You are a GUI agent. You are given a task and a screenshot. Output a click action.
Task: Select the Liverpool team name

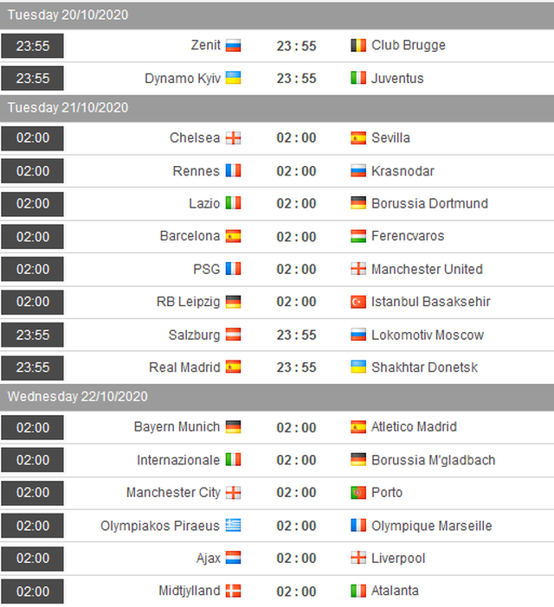click(398, 559)
